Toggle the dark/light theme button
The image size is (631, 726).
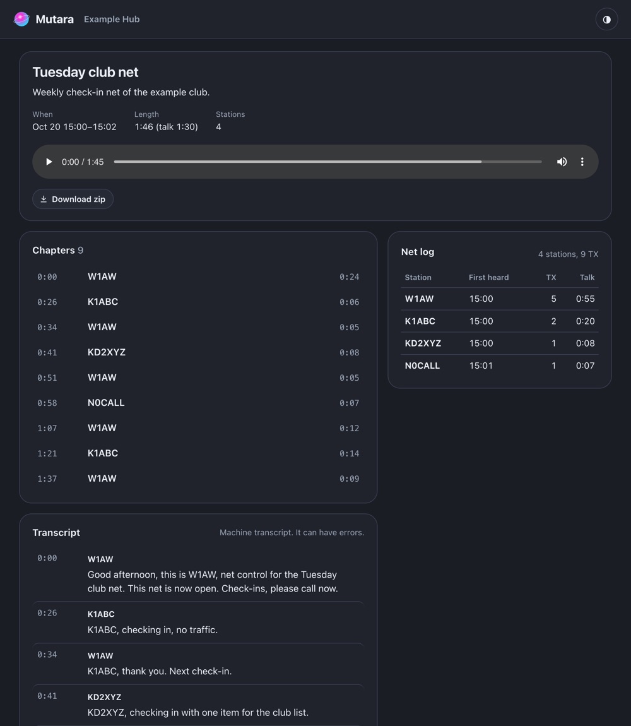[606, 20]
